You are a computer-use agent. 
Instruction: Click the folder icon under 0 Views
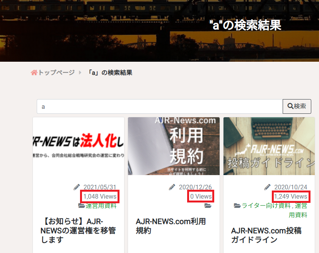point(208,206)
